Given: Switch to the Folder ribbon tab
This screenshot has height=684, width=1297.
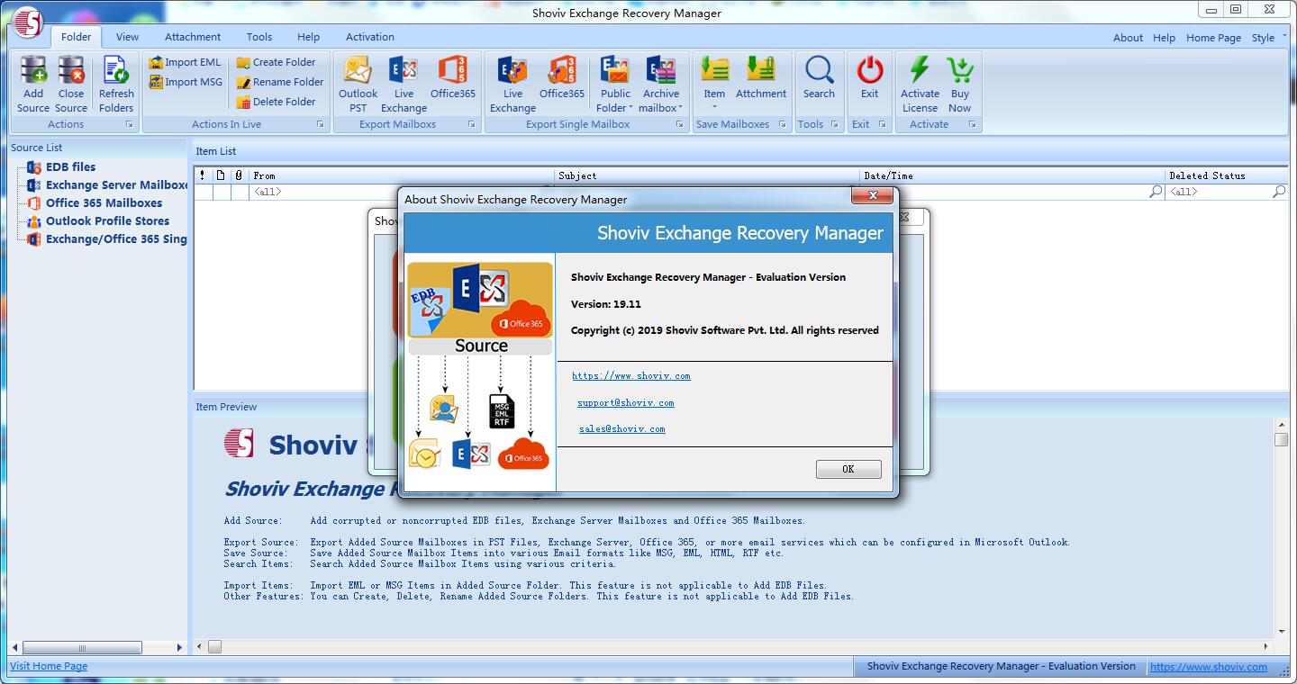Looking at the screenshot, I should pos(77,37).
